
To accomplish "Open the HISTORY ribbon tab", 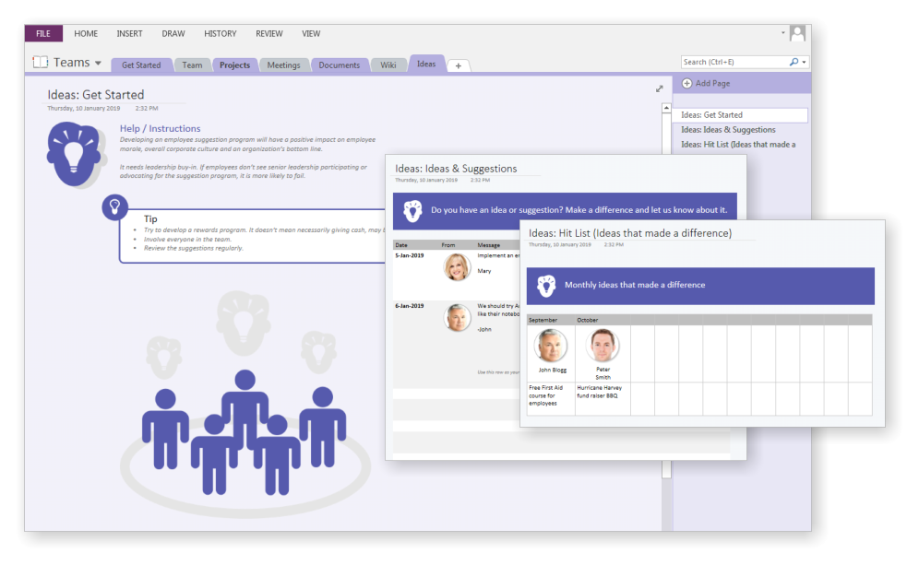I will click(220, 33).
